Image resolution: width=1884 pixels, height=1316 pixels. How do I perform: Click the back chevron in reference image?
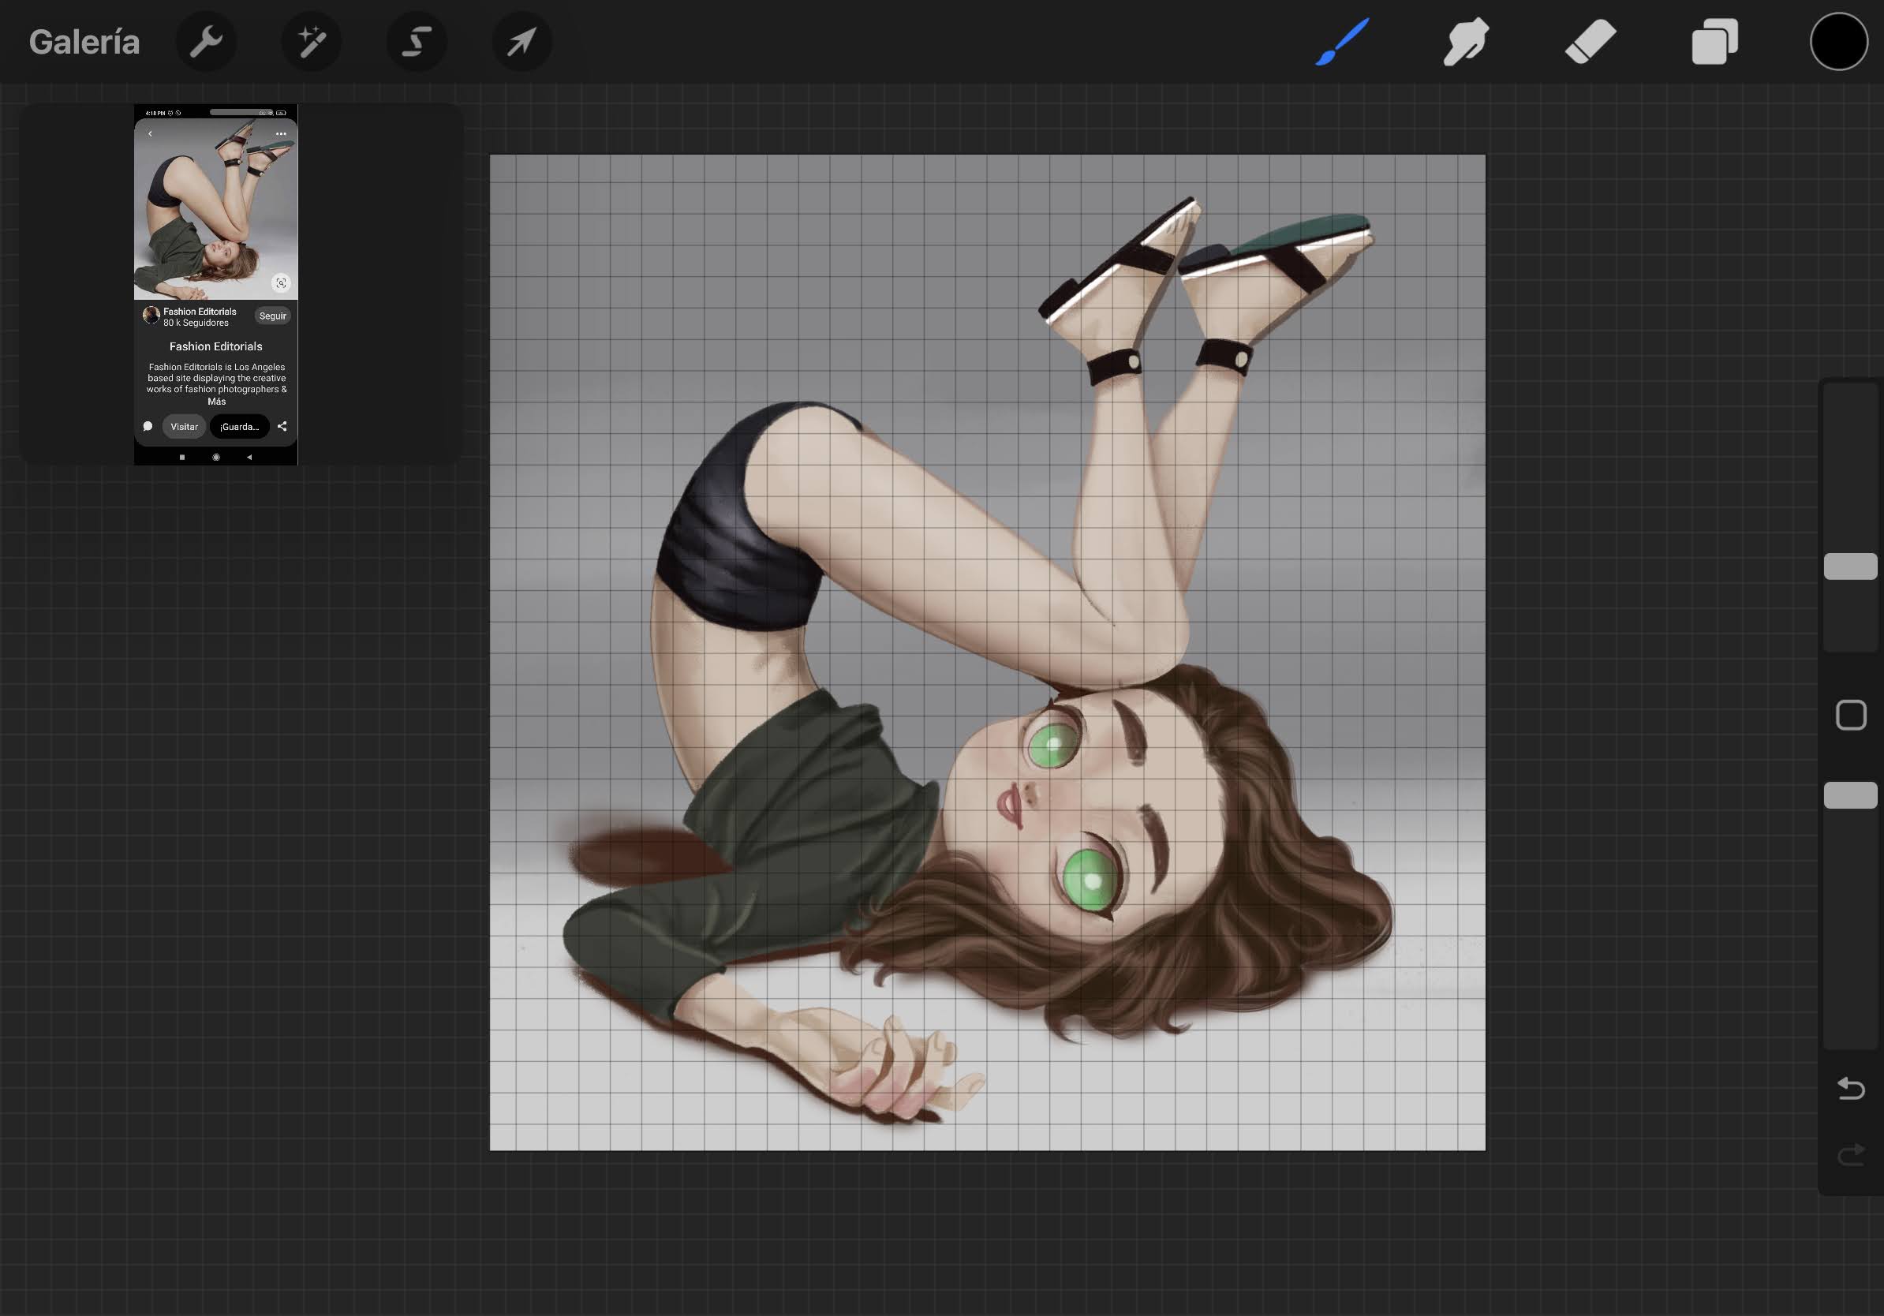point(150,134)
